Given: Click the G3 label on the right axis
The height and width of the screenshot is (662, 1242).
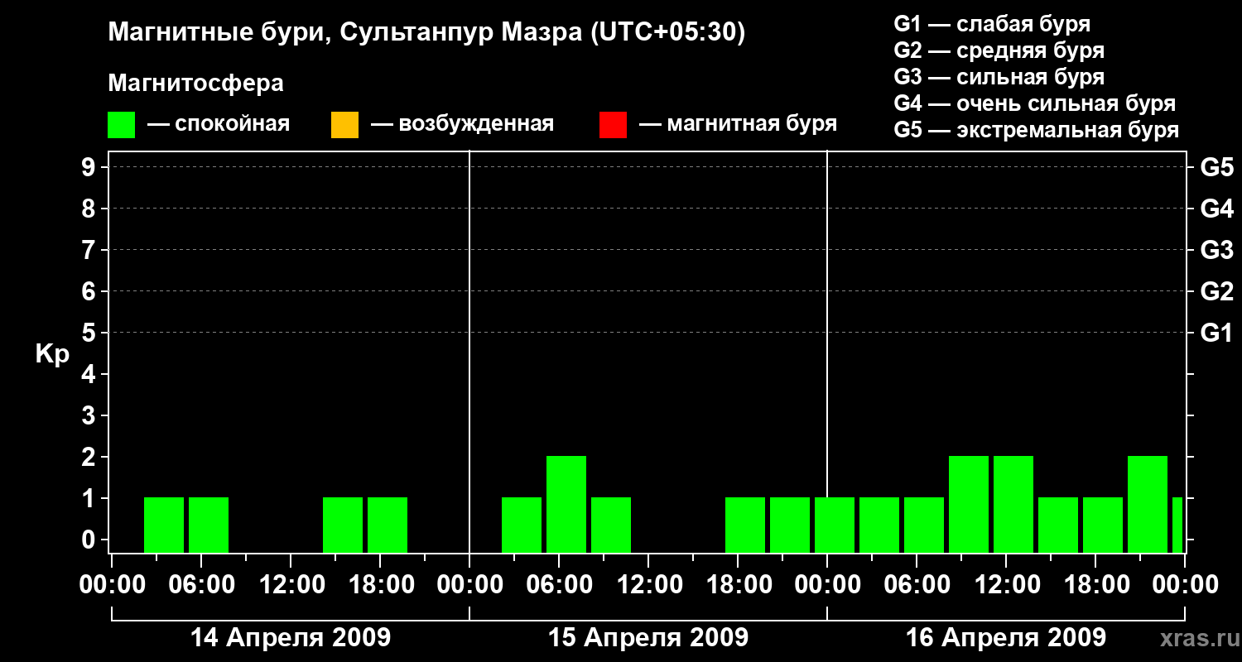Looking at the screenshot, I should click(x=1217, y=251).
